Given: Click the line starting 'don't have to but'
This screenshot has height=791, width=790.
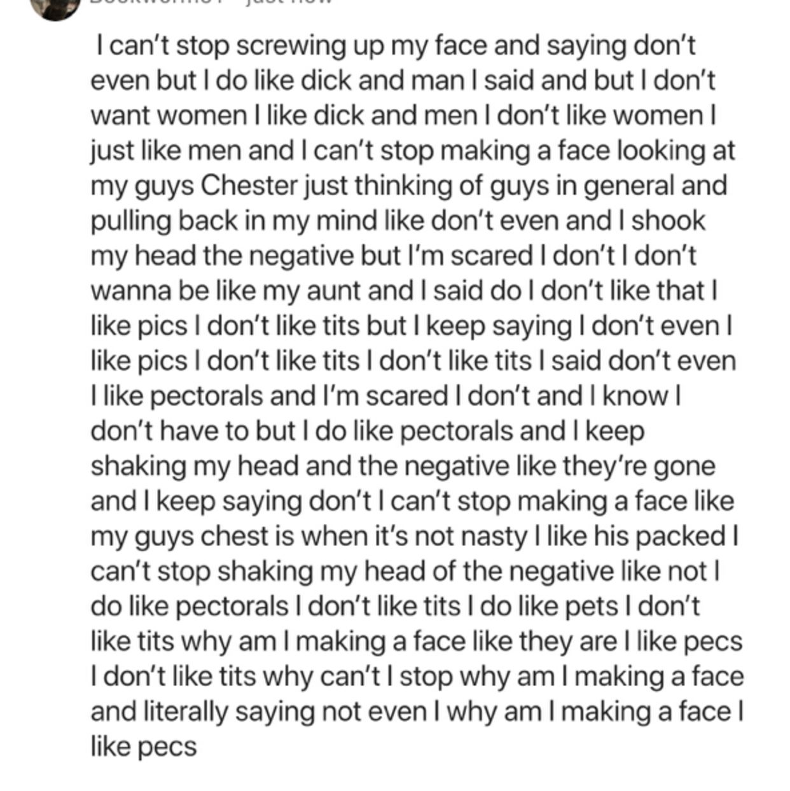Looking at the screenshot, I should coord(368,431).
